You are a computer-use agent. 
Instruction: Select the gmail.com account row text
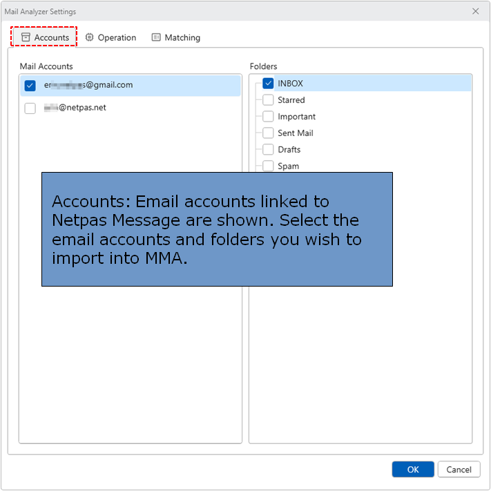point(88,85)
